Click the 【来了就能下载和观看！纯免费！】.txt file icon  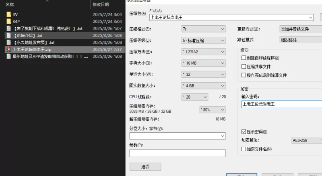pos(8,28)
